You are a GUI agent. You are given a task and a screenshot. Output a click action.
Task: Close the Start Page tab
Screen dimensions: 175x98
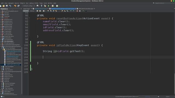[31, 9]
